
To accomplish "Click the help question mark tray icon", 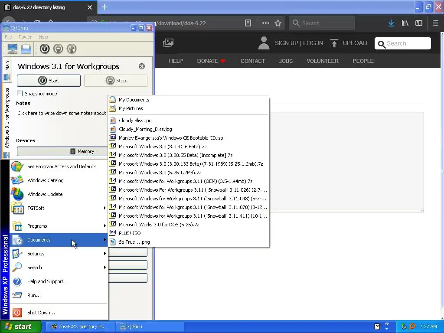I will coord(377,326).
